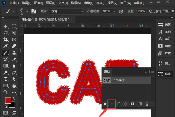Click the red foreground color swatch
Image resolution: width=175 pixels, height=117 pixels.
(x=8, y=101)
